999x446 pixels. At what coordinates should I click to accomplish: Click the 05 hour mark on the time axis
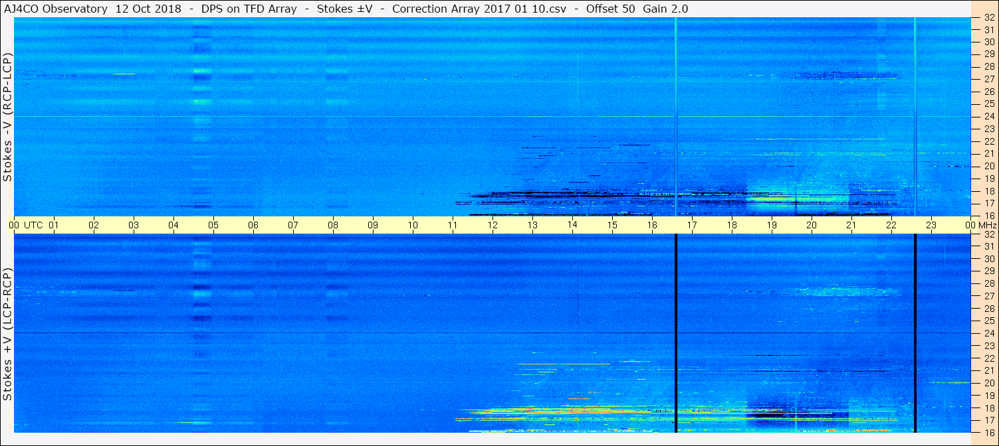coord(213,225)
